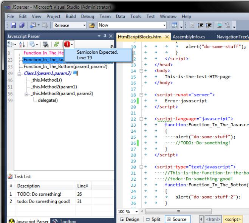Viewport: 249px width, 223px height.
Task: Click the green Refresh icon in parser panel
Action: (x=56, y=45)
